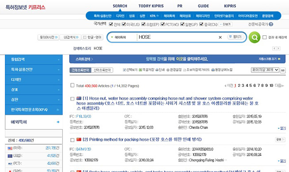
Task: Open 열기 on result 2 details
Action: click(282, 161)
